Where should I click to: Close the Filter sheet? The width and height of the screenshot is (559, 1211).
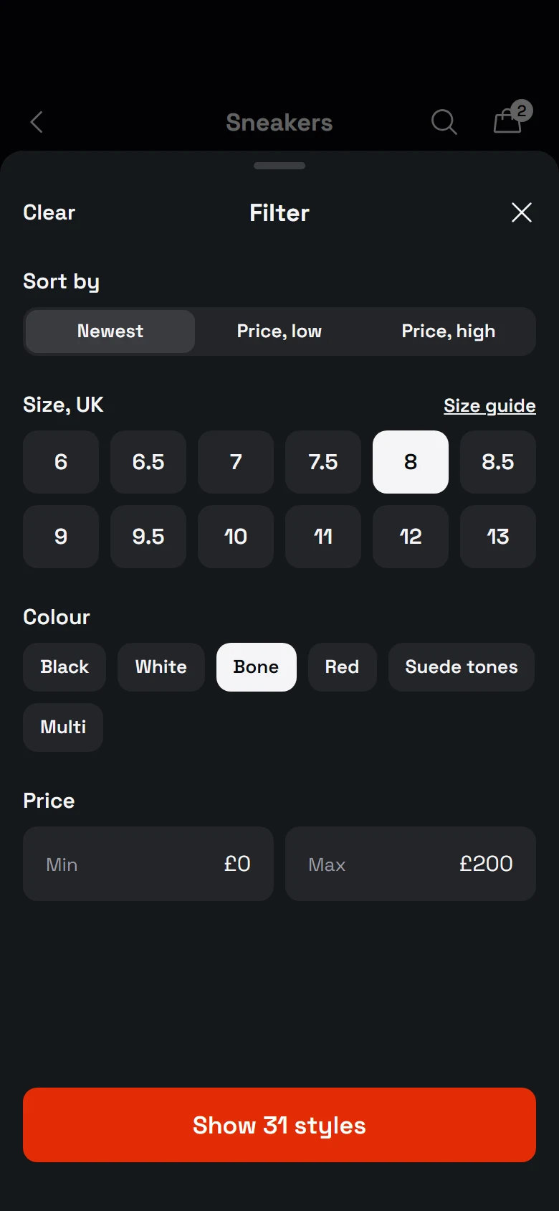[x=522, y=212]
